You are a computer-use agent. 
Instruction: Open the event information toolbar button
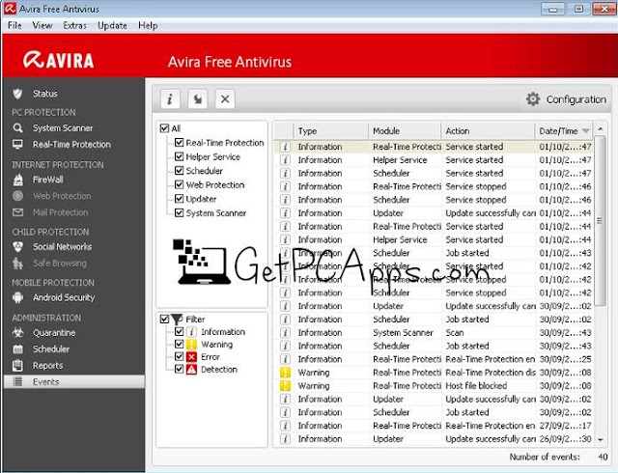(170, 98)
